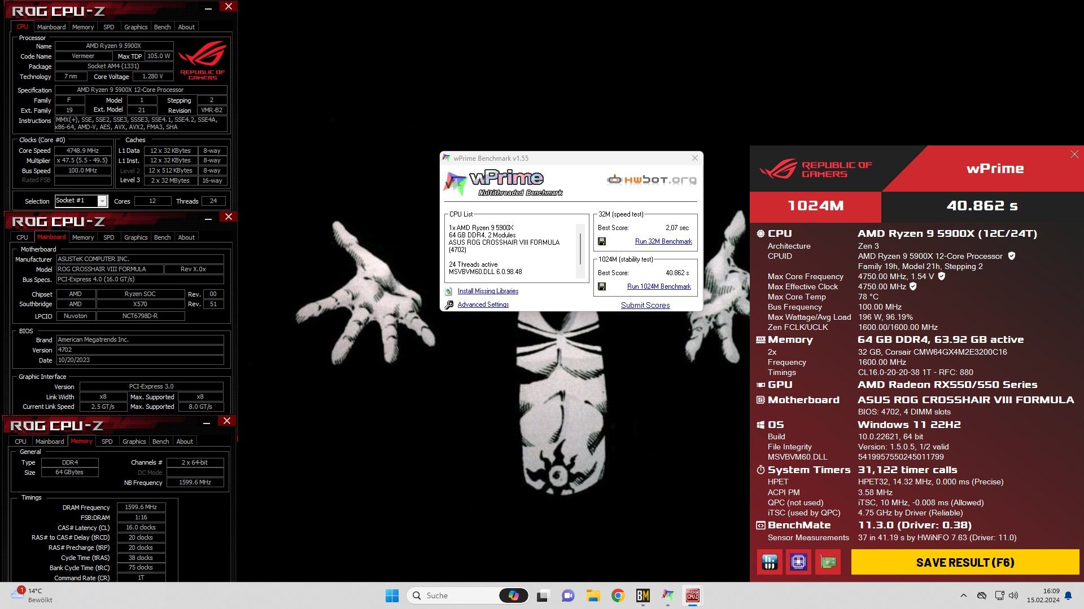Click the SAVE RESULT (F6) button
The height and width of the screenshot is (609, 1084).
tap(965, 562)
